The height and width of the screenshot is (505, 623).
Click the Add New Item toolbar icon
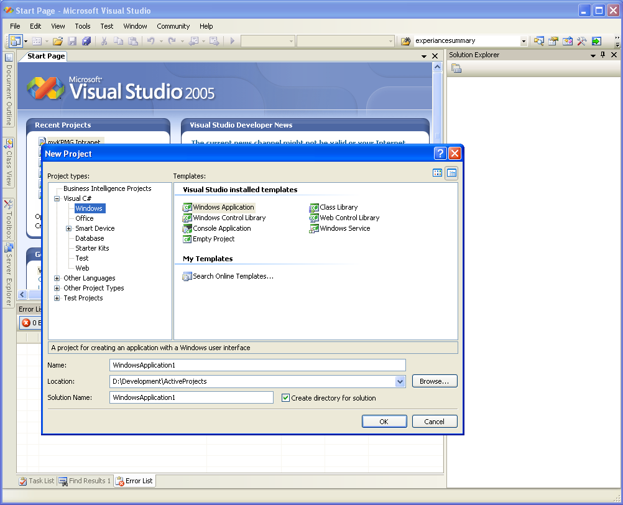[37, 41]
